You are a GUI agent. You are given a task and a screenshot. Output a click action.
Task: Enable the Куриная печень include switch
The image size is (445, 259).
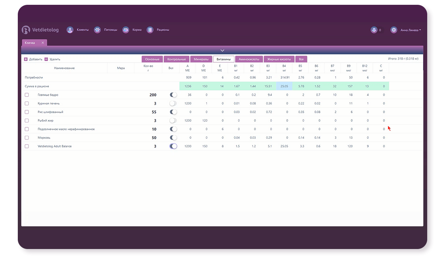click(173, 104)
